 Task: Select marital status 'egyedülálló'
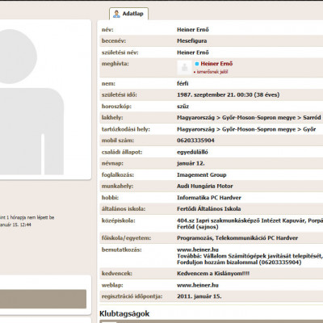pyautogui.click(x=192, y=152)
